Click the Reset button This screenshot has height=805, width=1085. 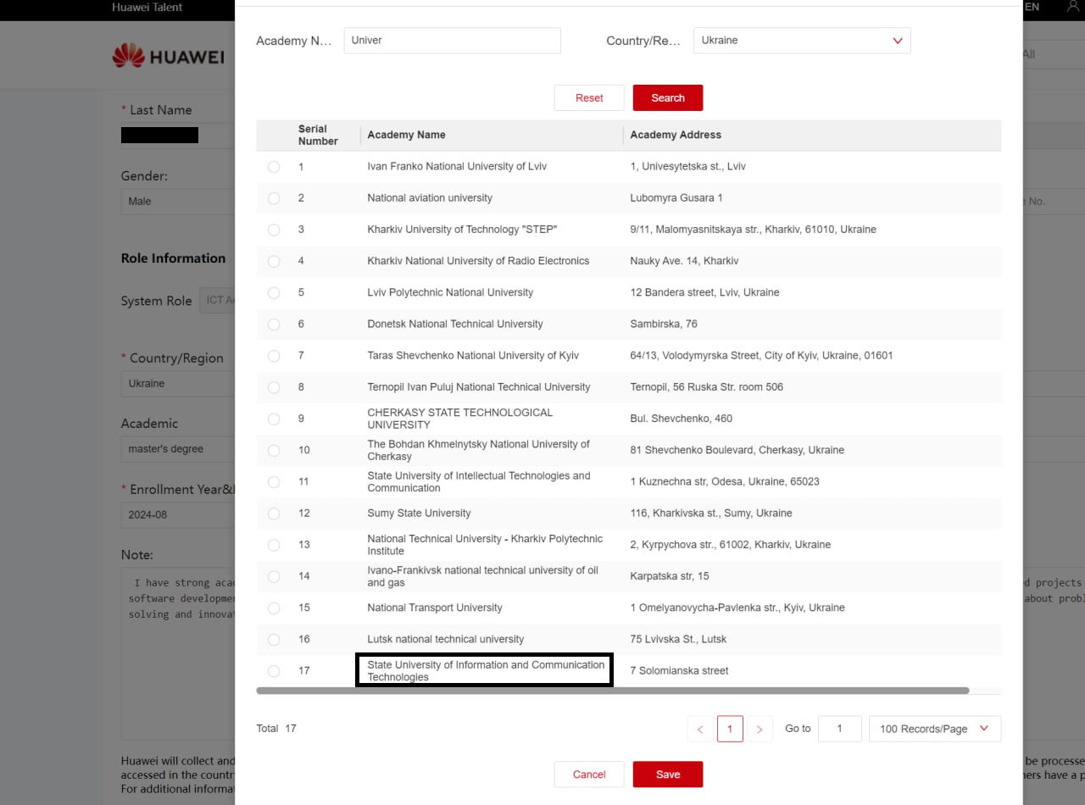(x=589, y=98)
